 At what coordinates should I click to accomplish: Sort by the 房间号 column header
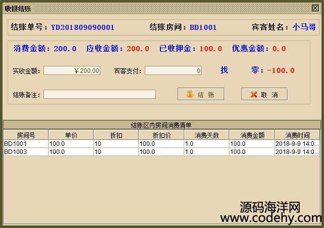pos(26,135)
